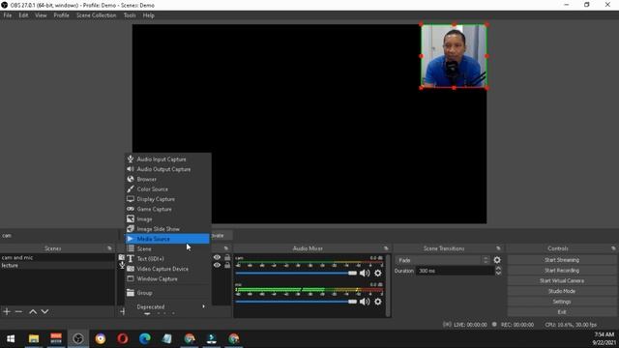
Task: Open the Tools menu
Action: pyautogui.click(x=130, y=15)
